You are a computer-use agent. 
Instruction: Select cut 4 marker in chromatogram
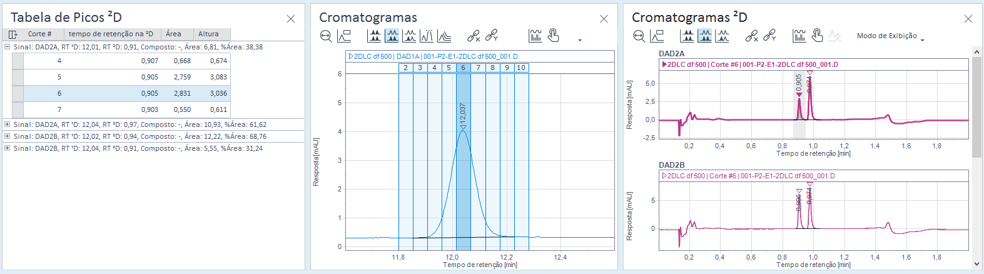coord(434,68)
